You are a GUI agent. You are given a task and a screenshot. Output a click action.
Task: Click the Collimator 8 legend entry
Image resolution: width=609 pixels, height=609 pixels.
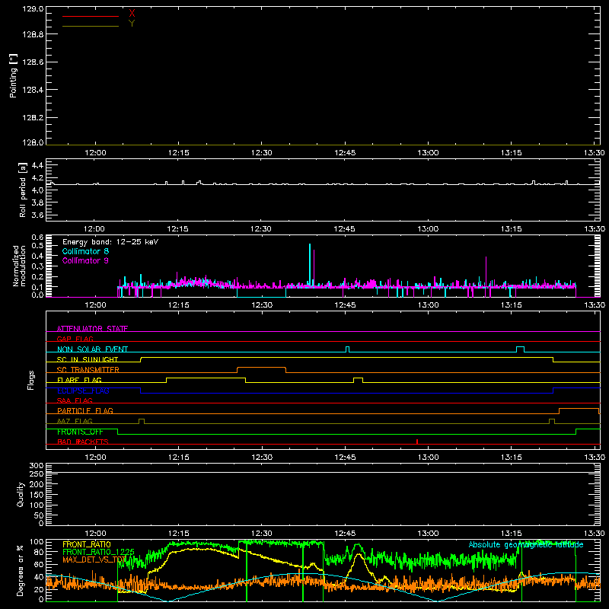point(85,251)
